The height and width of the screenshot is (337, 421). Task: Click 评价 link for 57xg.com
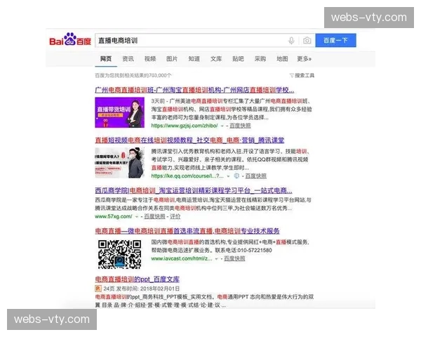coord(175,216)
